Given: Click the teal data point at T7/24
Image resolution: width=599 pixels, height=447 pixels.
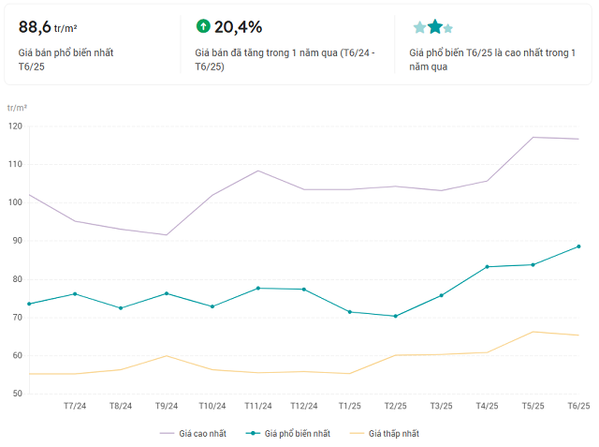Looking at the screenshot, I should pos(75,294).
